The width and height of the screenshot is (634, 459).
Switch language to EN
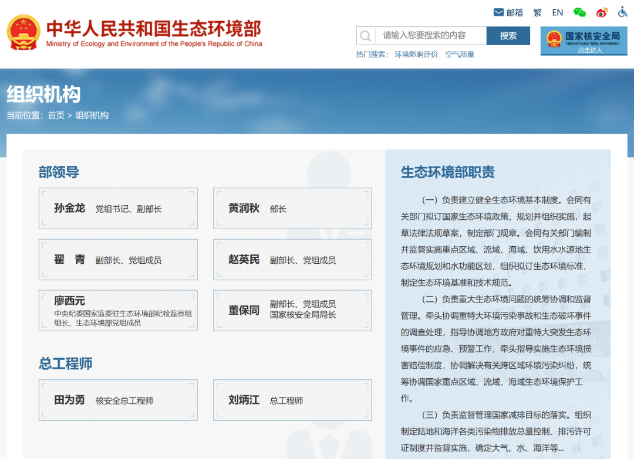557,12
